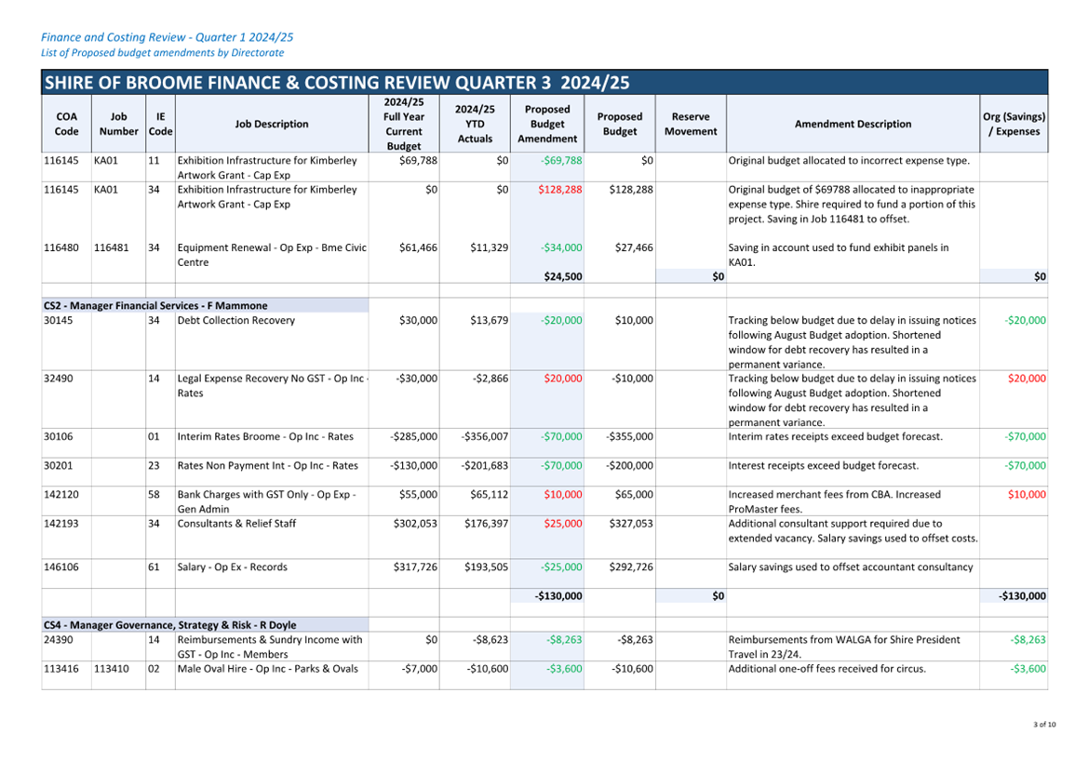Select the 'CS4 - Manager Governance, Strategy & Risk' row
This screenshot has width=1075, height=760.
click(x=205, y=625)
